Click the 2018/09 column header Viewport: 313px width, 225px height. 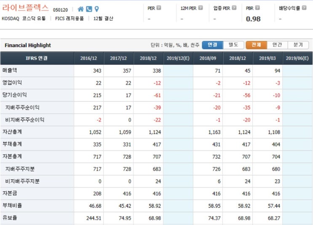click(208, 58)
